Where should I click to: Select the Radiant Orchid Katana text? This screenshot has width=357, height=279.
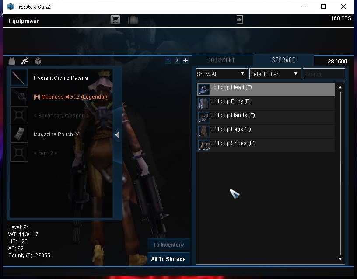(x=60, y=78)
